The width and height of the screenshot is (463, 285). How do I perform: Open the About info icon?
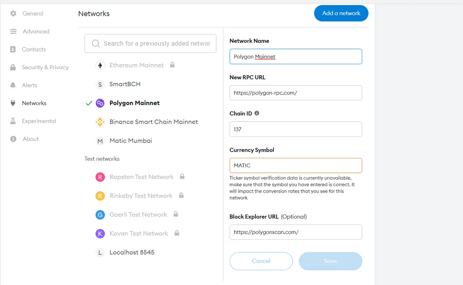click(13, 139)
